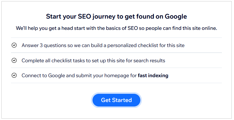Click the checkmark icon beside Complete all checklist tasks
This screenshot has height=120, width=234.
click(x=14, y=60)
